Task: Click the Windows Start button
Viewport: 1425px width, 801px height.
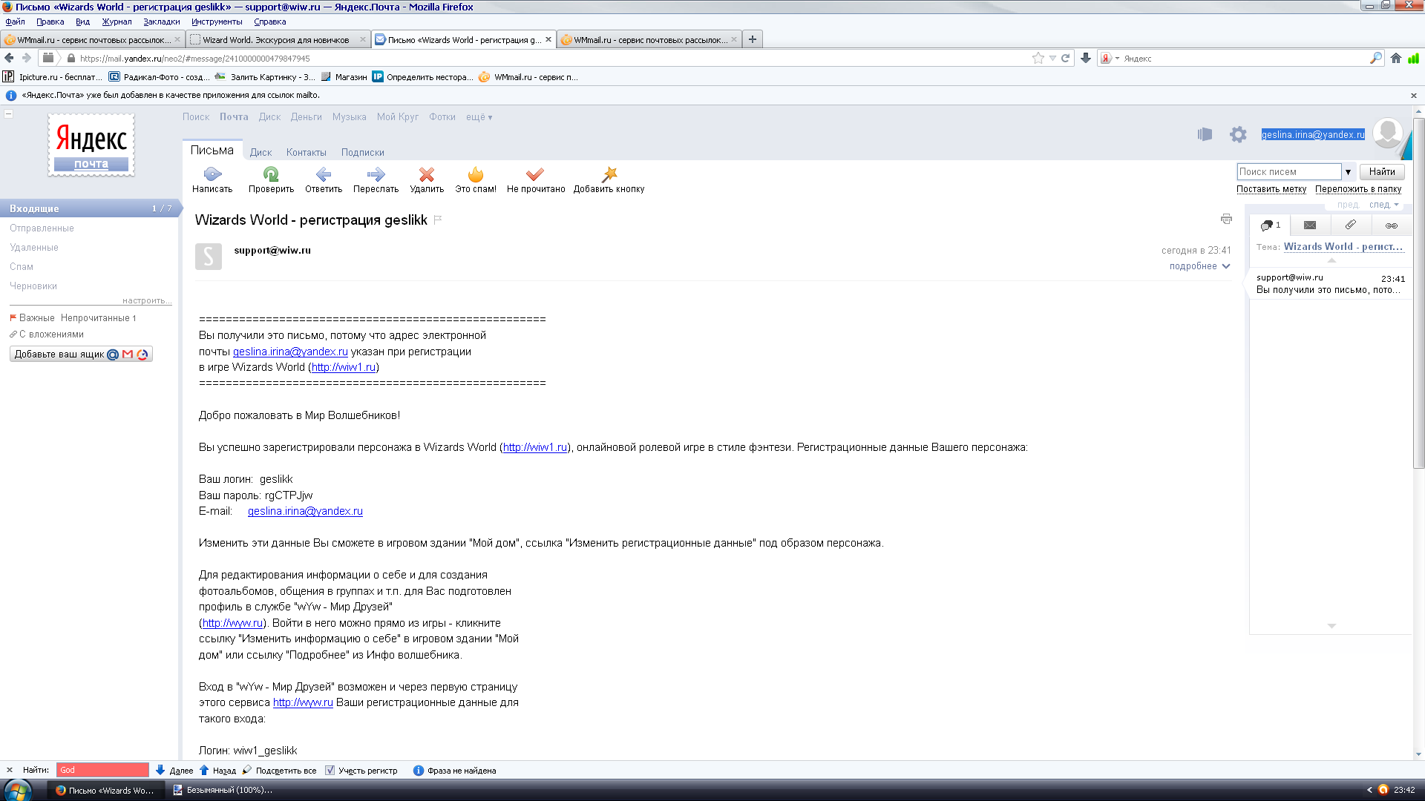Action: coord(17,790)
